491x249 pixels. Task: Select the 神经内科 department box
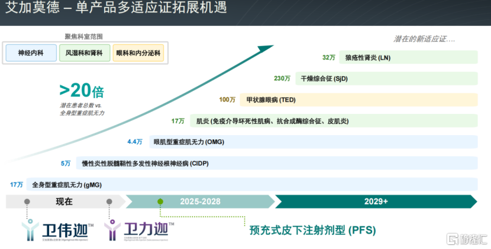(31, 53)
